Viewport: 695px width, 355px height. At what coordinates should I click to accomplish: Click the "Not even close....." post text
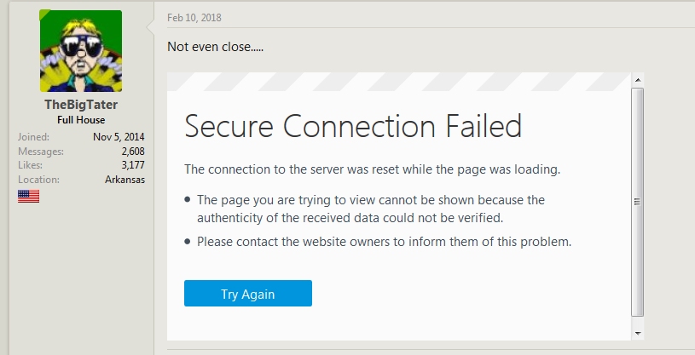tap(215, 47)
